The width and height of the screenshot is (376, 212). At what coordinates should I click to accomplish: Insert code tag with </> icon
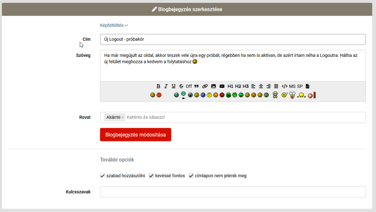tap(285, 86)
